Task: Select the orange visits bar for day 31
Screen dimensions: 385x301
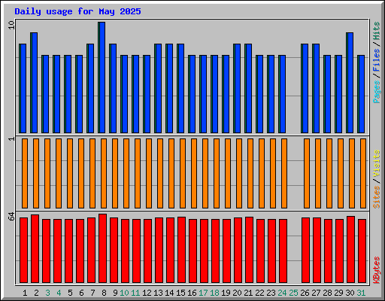Action: tap(363, 173)
